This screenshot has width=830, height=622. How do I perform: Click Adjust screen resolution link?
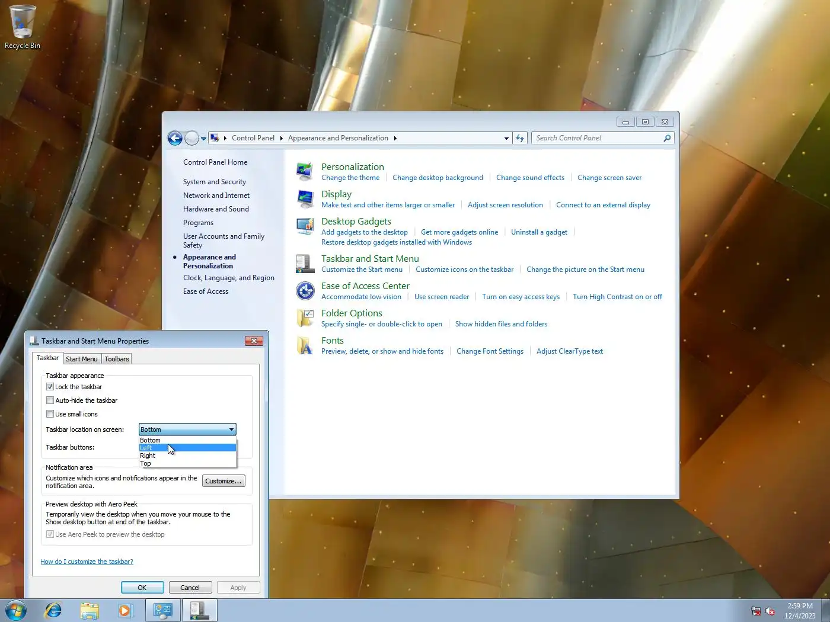pyautogui.click(x=505, y=205)
